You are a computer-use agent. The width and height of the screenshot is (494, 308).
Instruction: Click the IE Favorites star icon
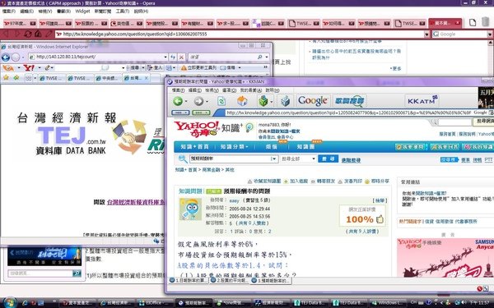6,78
